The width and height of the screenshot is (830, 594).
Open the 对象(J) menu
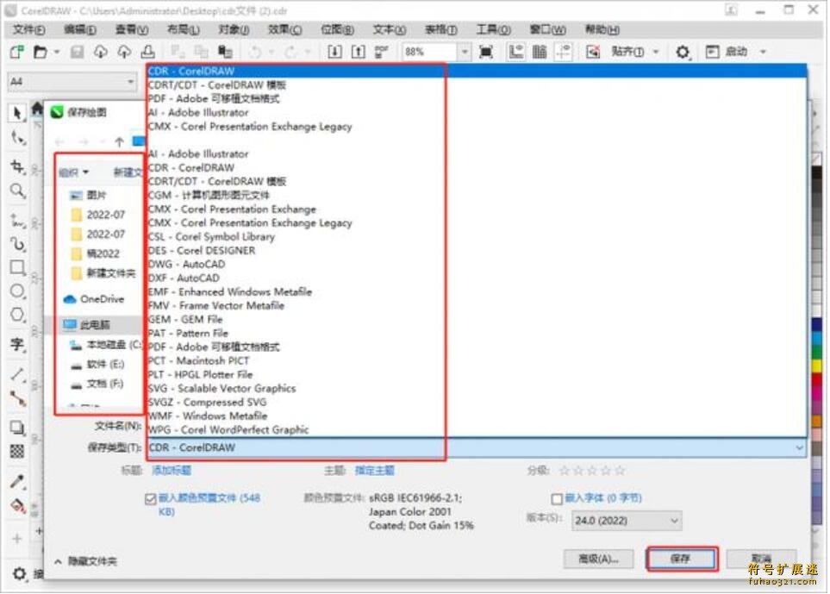[234, 29]
